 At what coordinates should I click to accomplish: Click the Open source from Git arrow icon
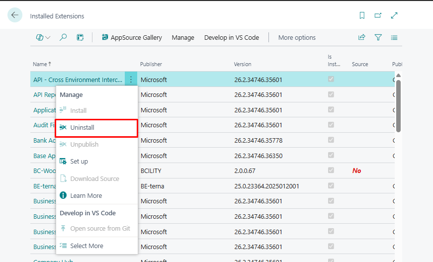click(63, 228)
